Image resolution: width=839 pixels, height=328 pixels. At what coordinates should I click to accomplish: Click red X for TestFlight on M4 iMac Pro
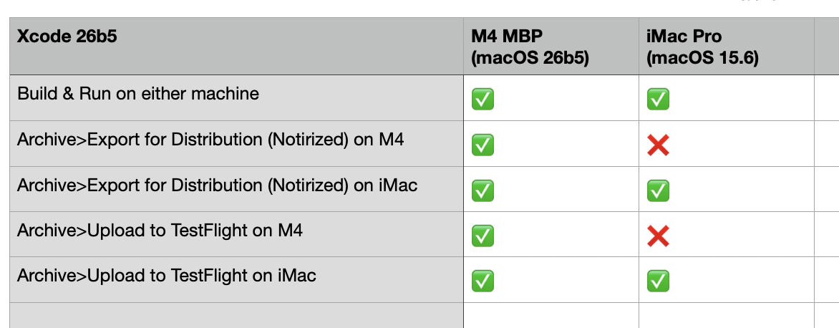[658, 236]
